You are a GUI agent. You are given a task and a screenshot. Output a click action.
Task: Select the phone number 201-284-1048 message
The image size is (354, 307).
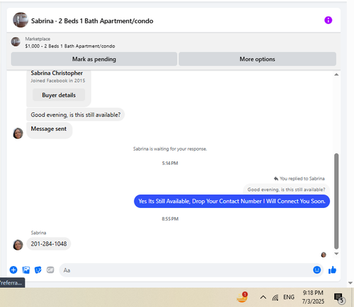point(49,244)
